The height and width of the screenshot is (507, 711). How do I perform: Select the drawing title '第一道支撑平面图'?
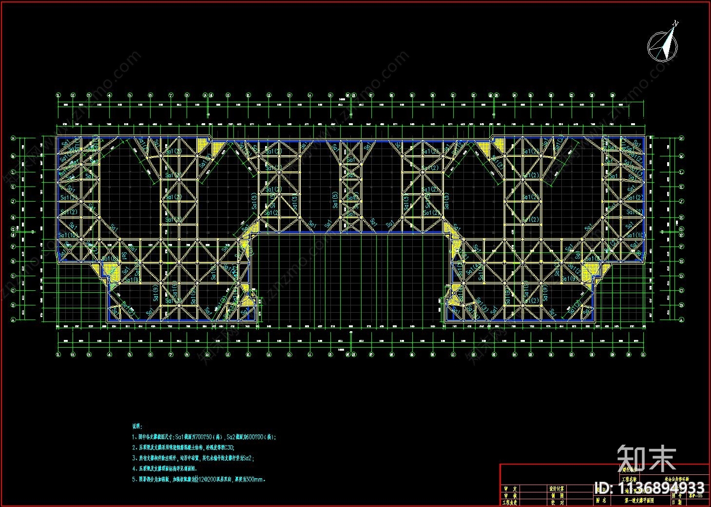pyautogui.click(x=639, y=500)
